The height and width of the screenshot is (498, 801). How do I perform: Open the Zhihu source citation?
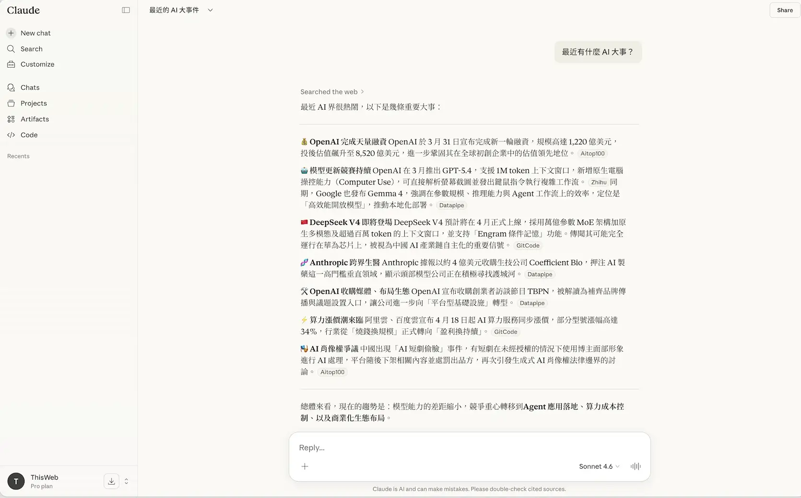coord(598,182)
